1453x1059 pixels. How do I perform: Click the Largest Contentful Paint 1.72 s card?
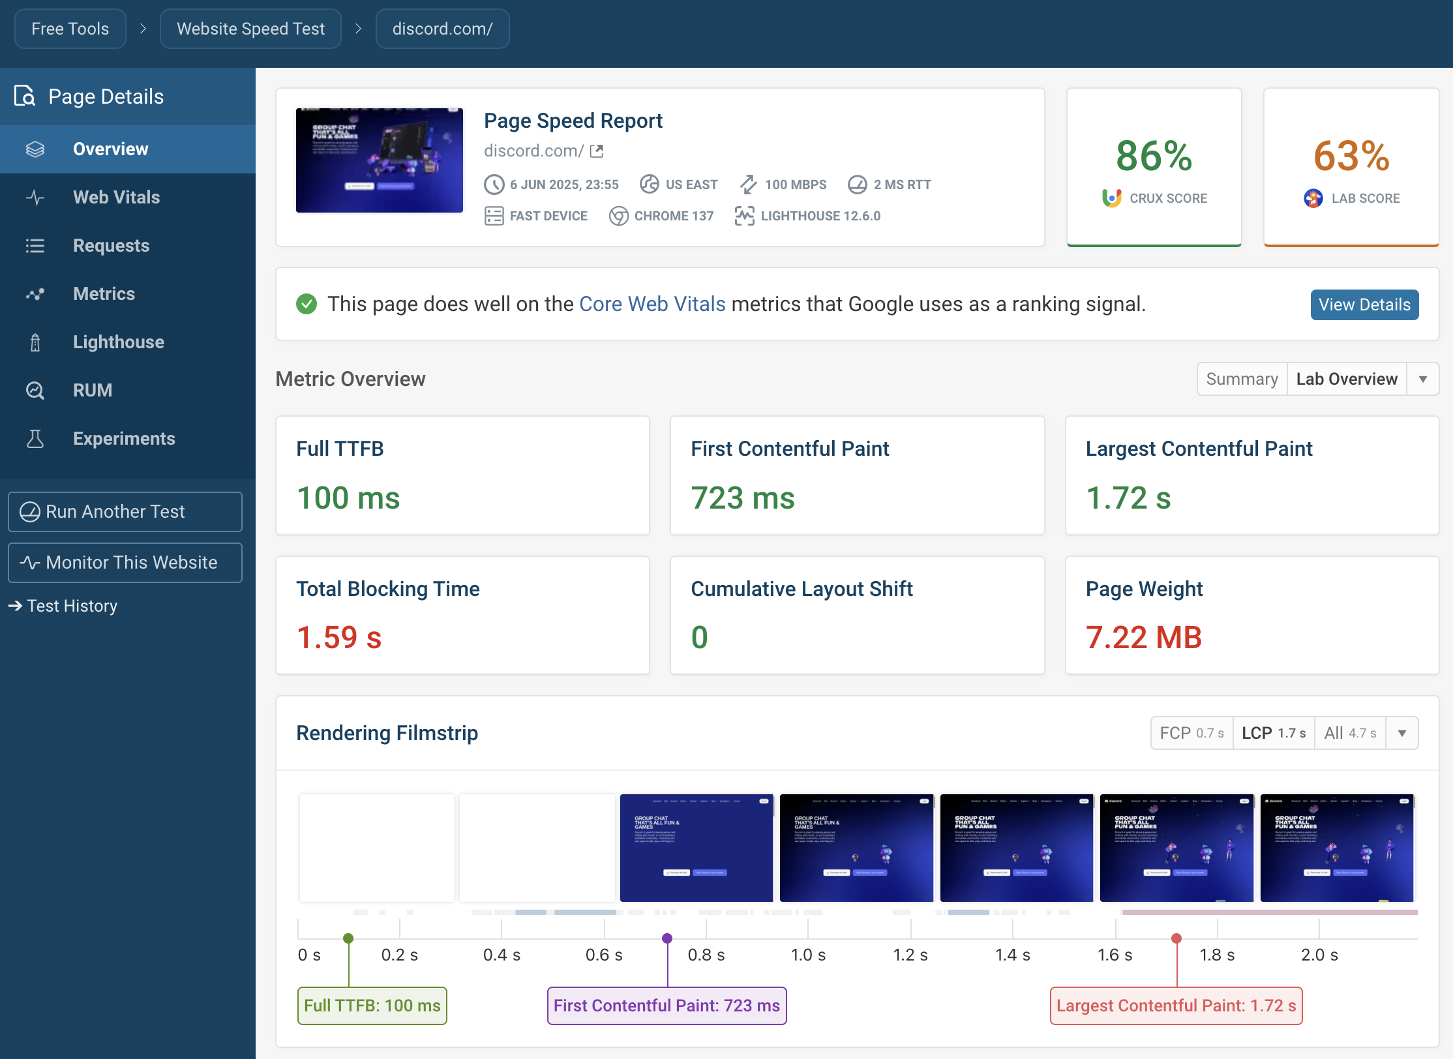(1252, 475)
